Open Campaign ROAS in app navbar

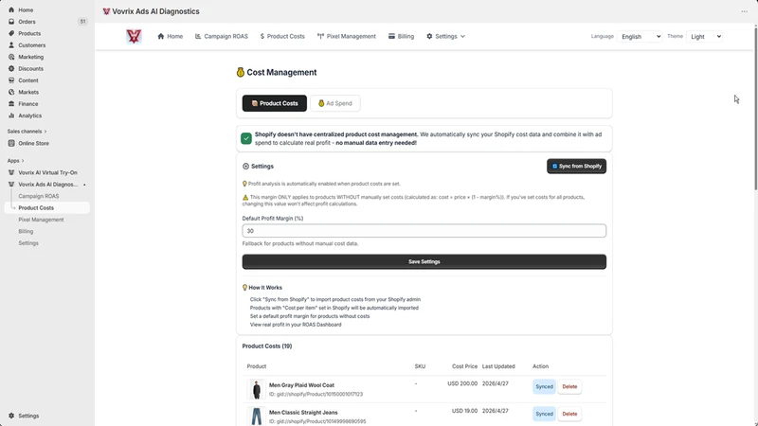click(x=222, y=36)
